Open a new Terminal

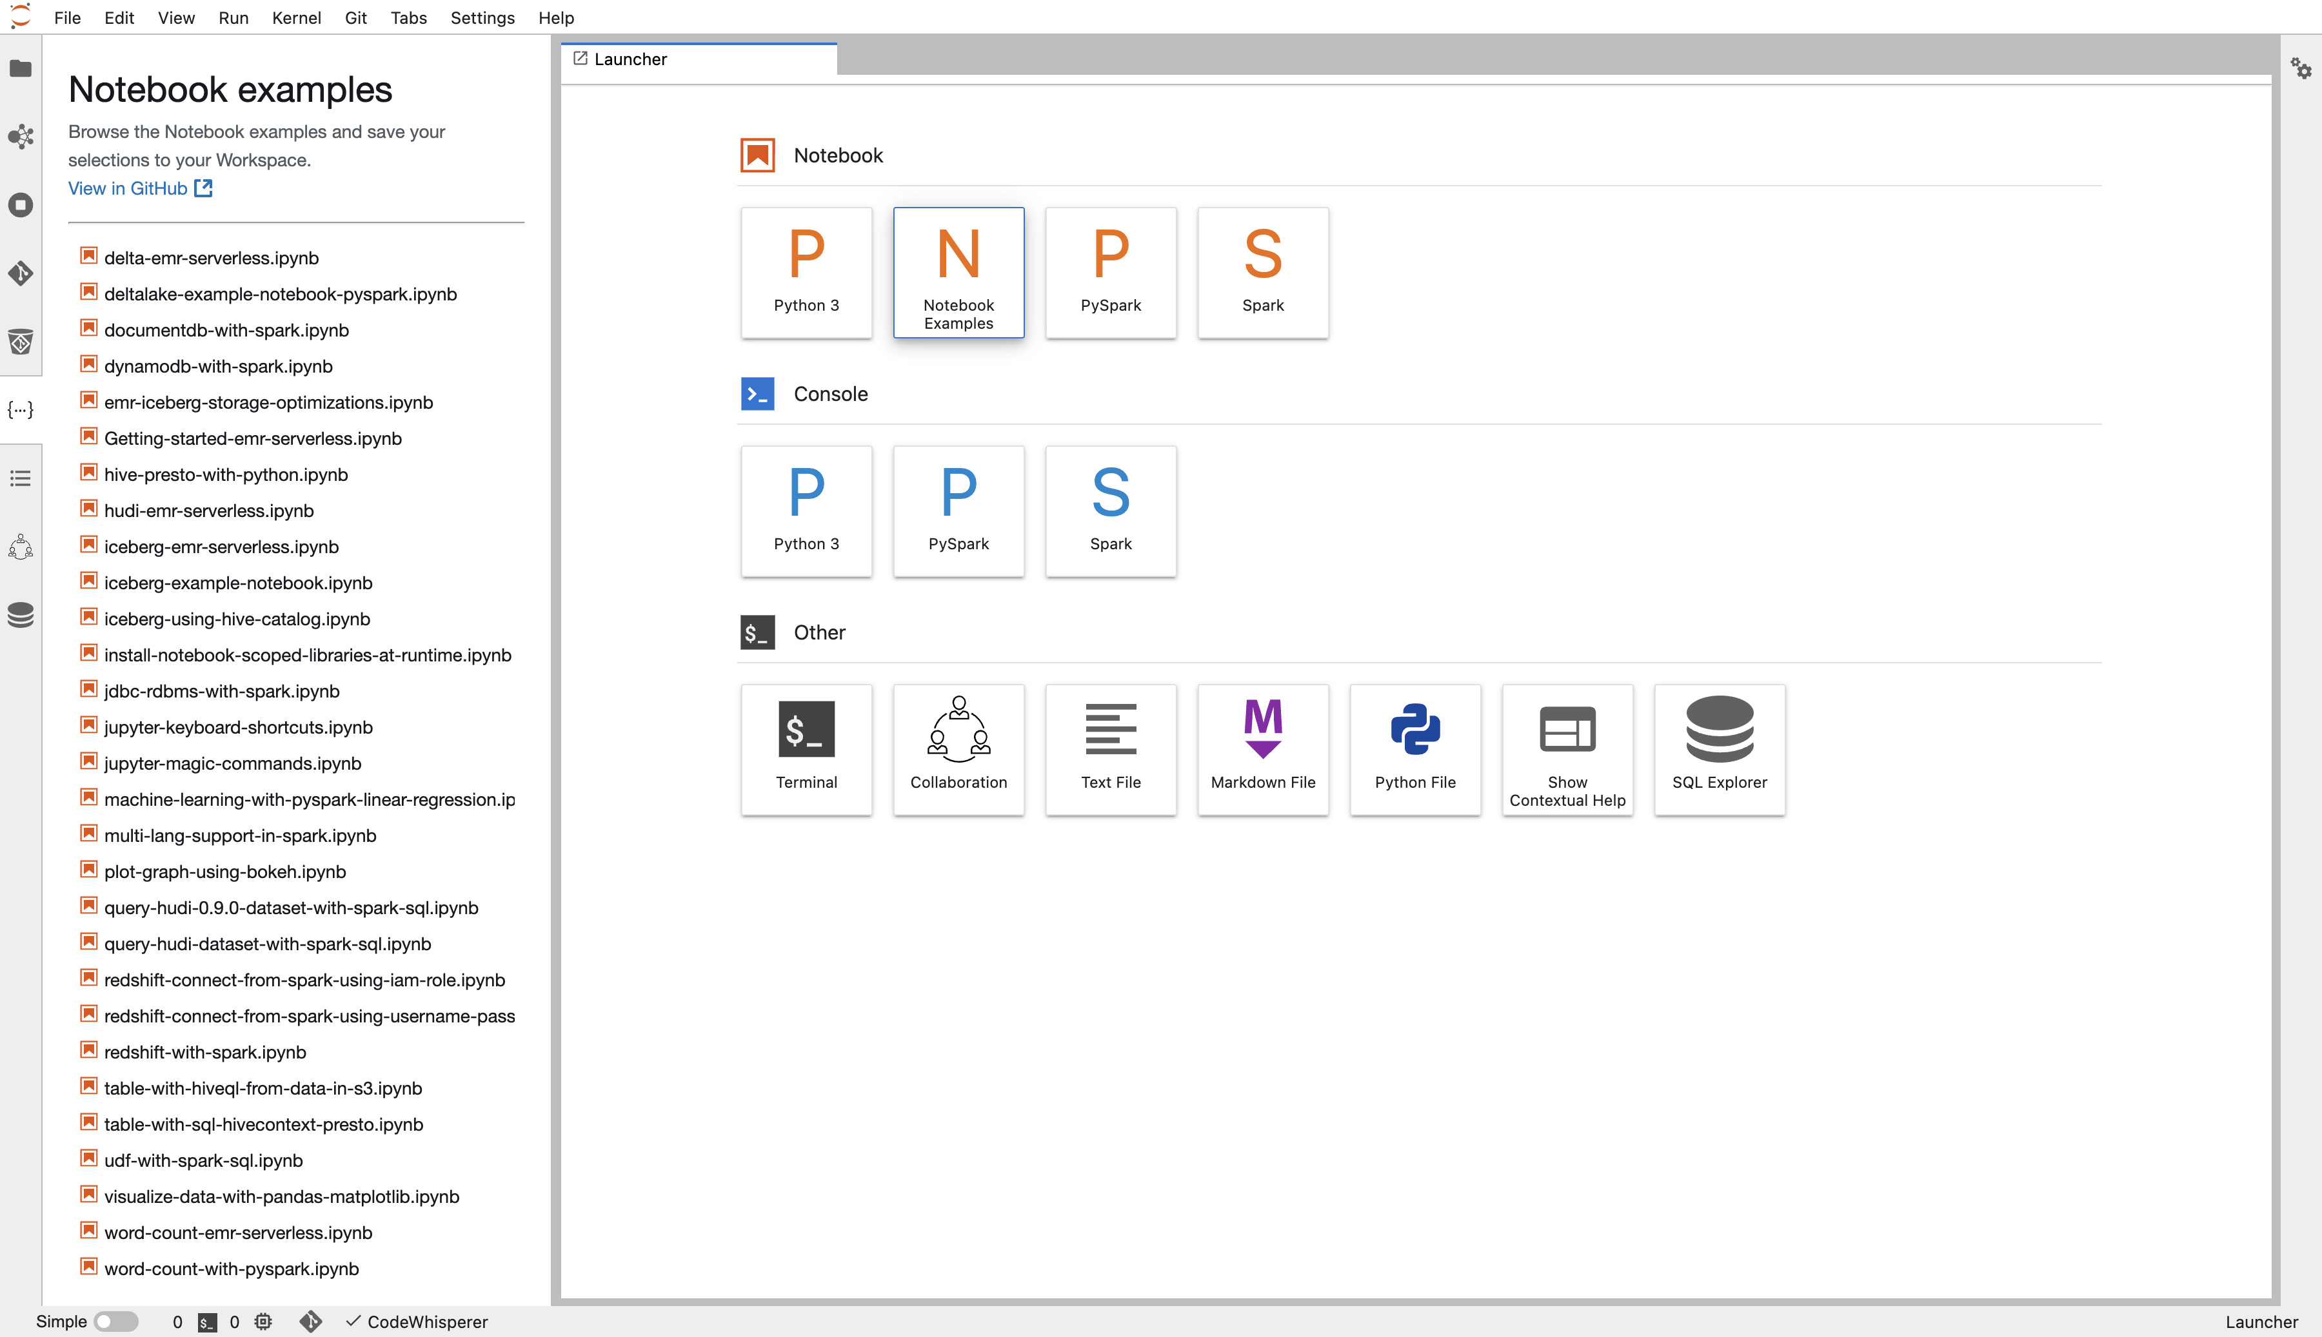pyautogui.click(x=806, y=749)
